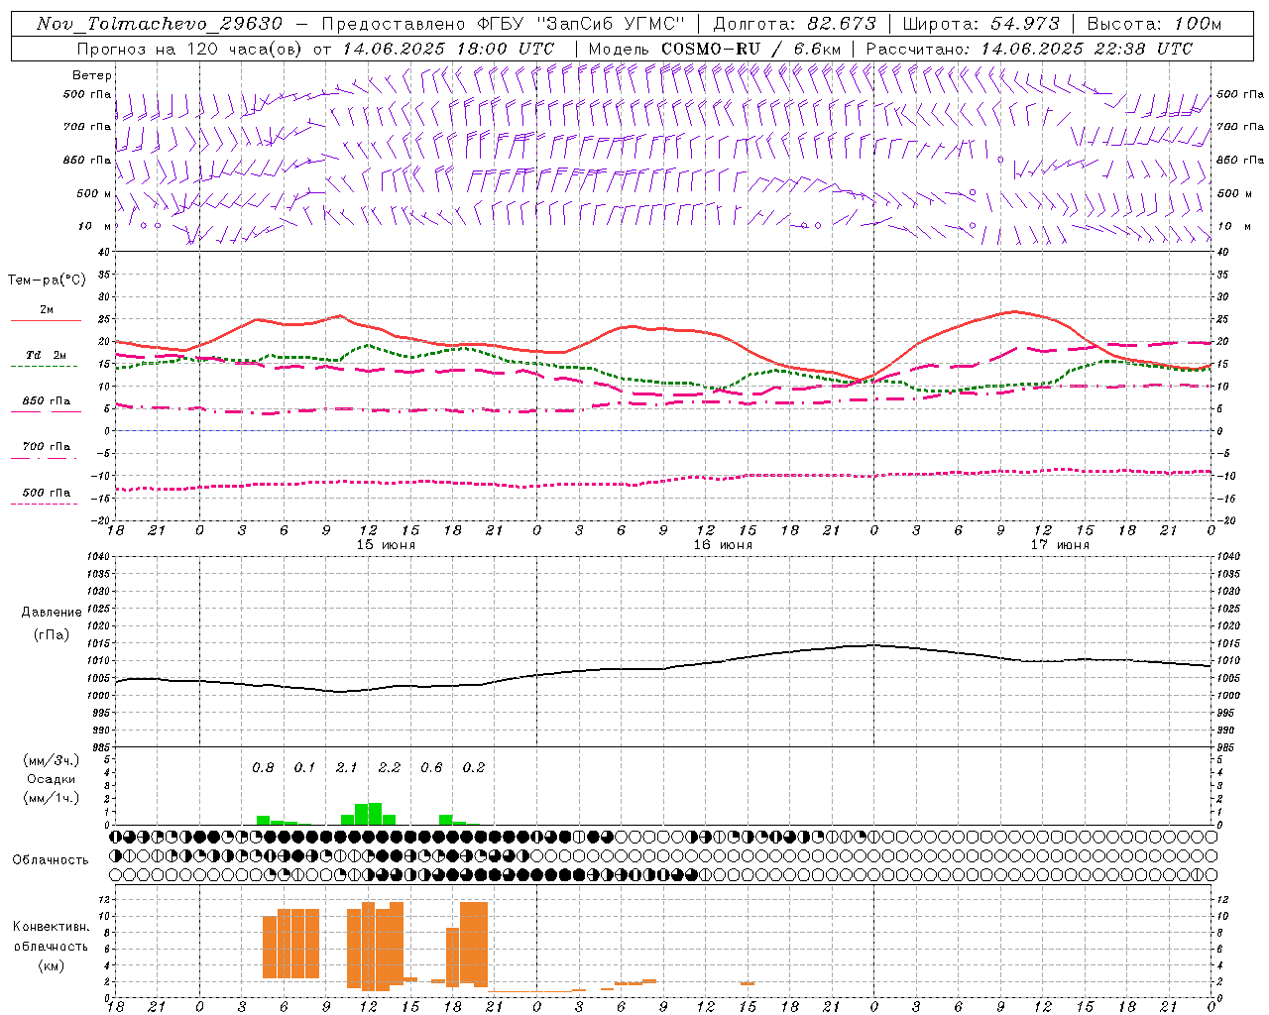Viewport: 1269px width, 1015px height.
Task: Select the text "Предоставлено ФГБУ ЗапСиб УГМС"
Action: point(504,24)
